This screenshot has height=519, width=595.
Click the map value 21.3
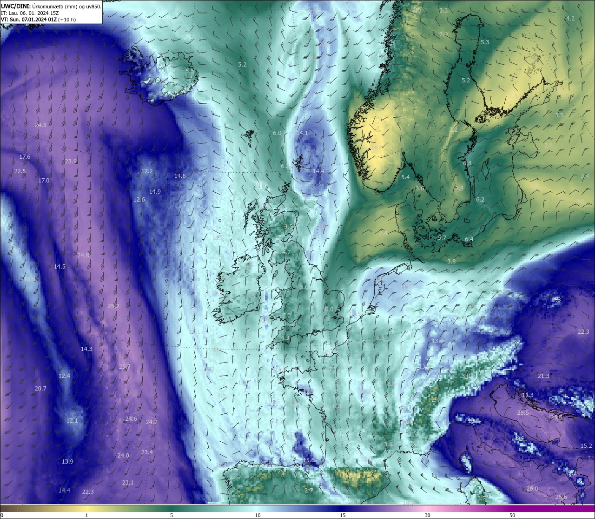click(x=543, y=376)
